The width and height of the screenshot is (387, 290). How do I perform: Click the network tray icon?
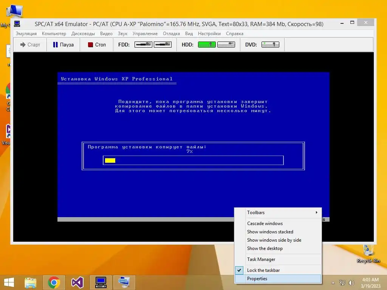(342, 283)
